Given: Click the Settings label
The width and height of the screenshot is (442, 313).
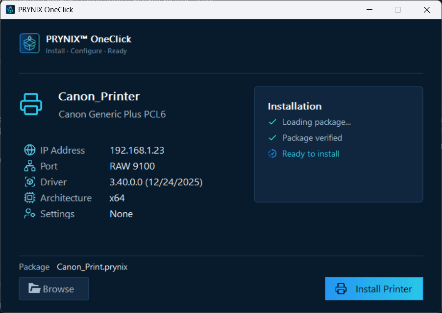Looking at the screenshot, I should point(57,214).
